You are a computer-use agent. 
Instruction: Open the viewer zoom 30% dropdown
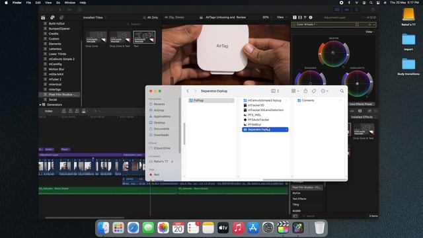click(267, 17)
